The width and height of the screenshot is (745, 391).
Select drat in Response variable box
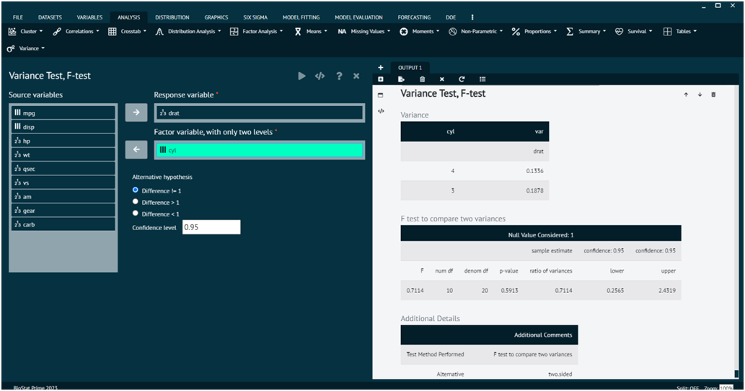click(260, 113)
